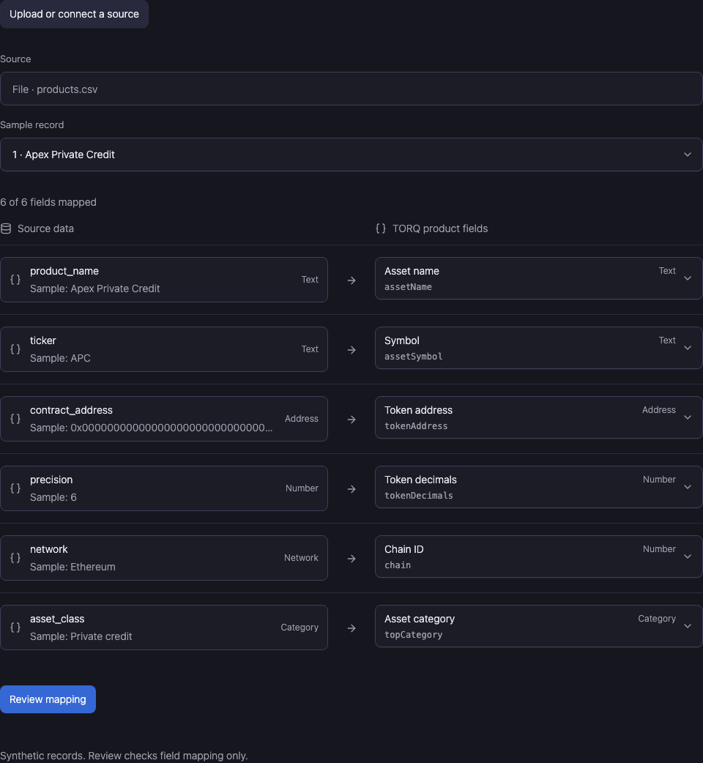Select the contract_address source card

(164, 419)
